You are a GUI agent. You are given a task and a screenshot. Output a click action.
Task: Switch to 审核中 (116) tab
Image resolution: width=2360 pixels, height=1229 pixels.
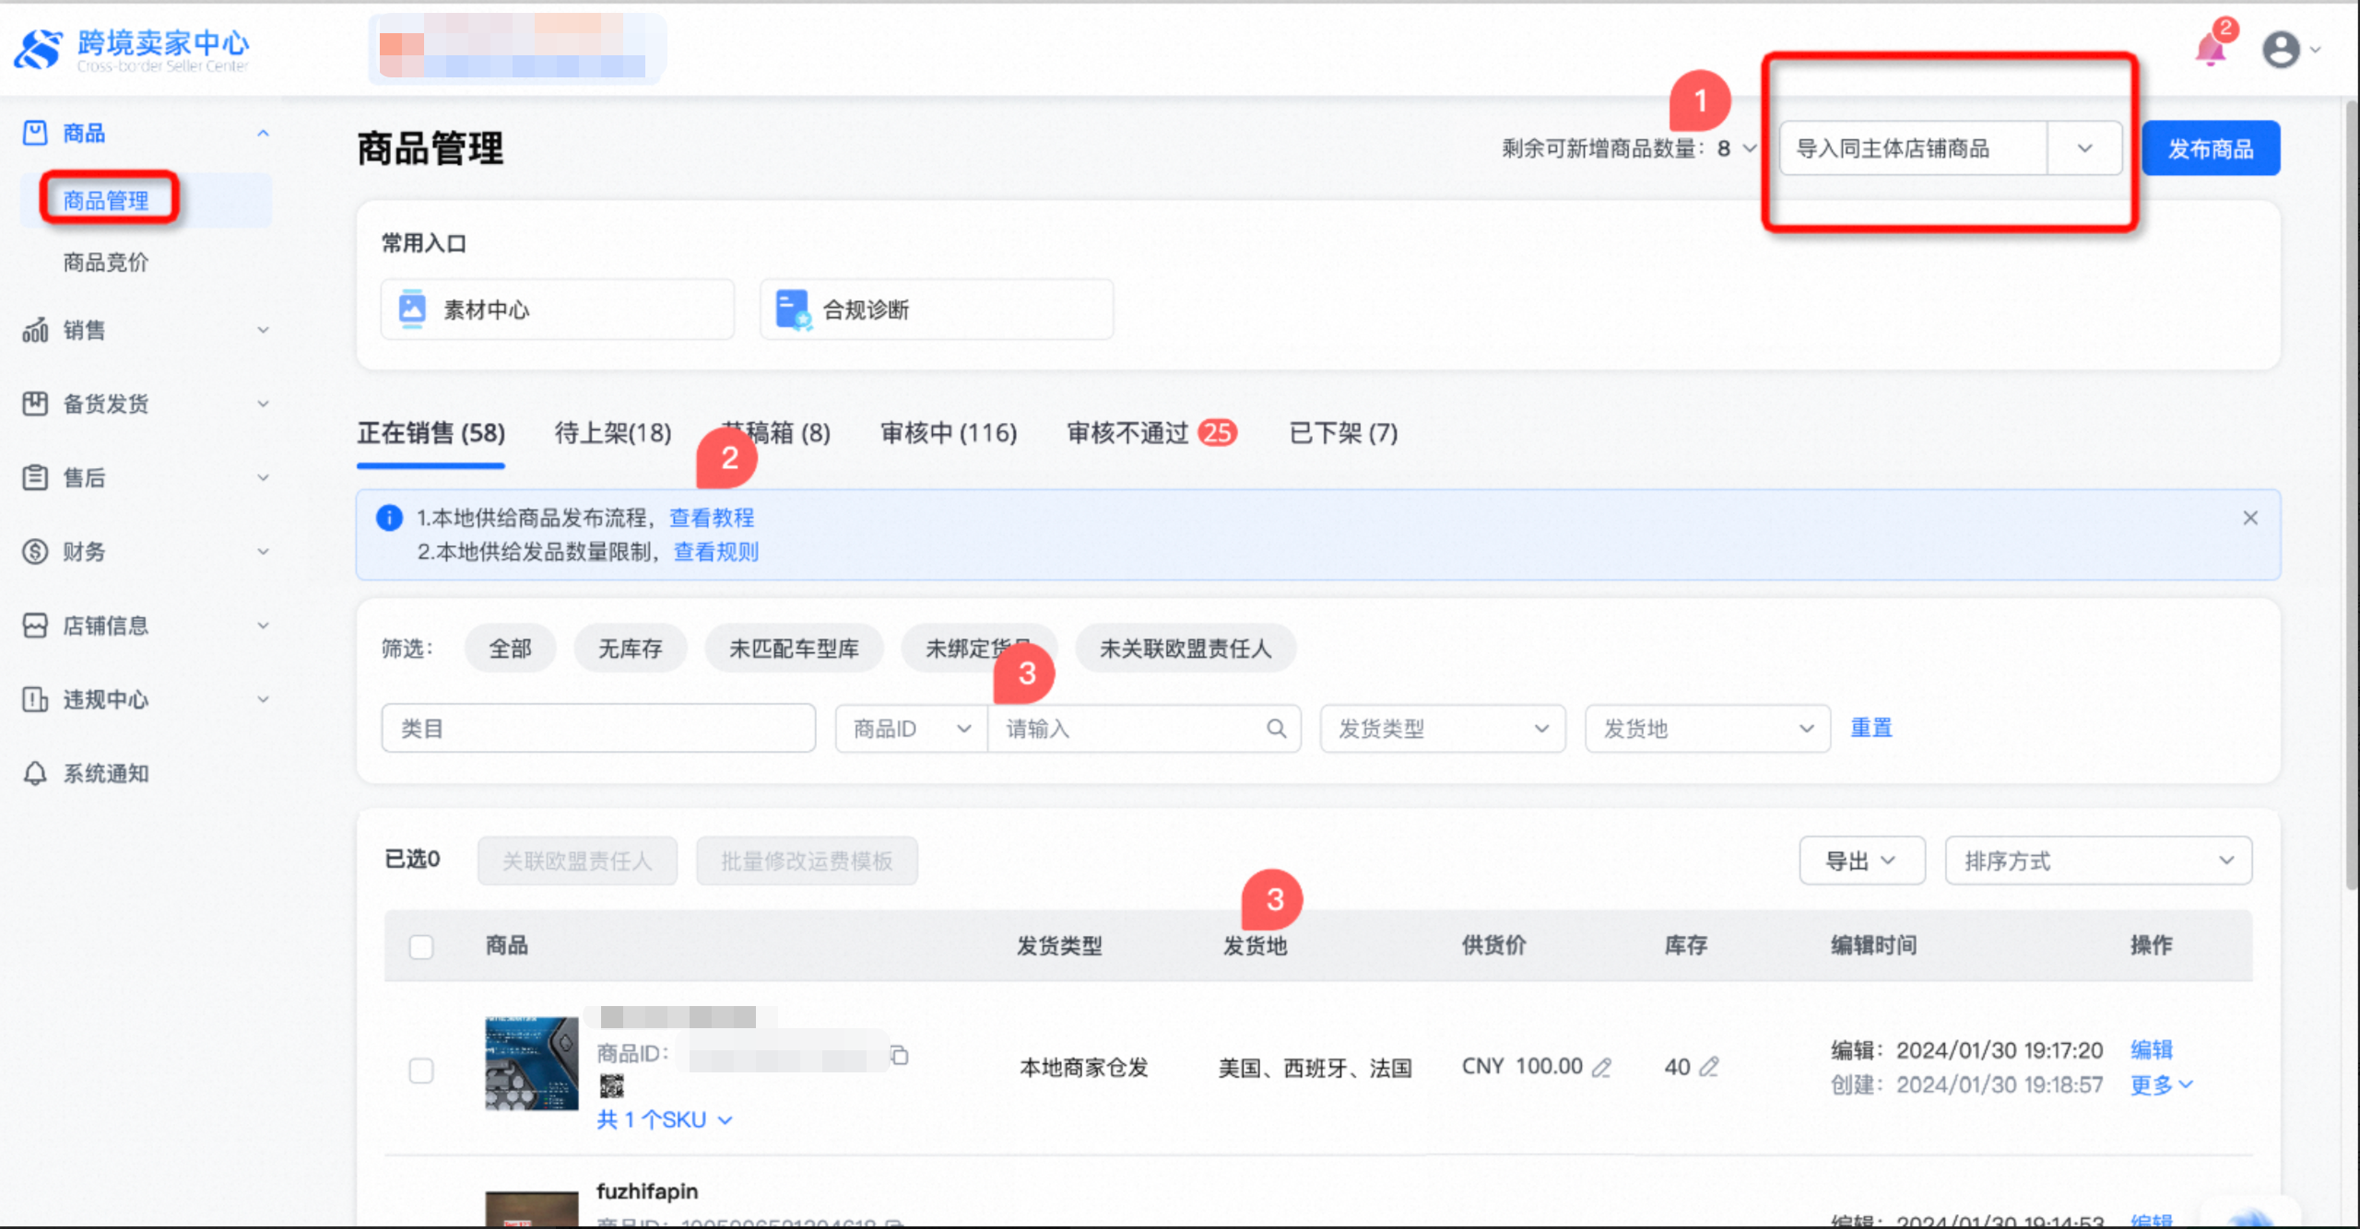(x=948, y=433)
